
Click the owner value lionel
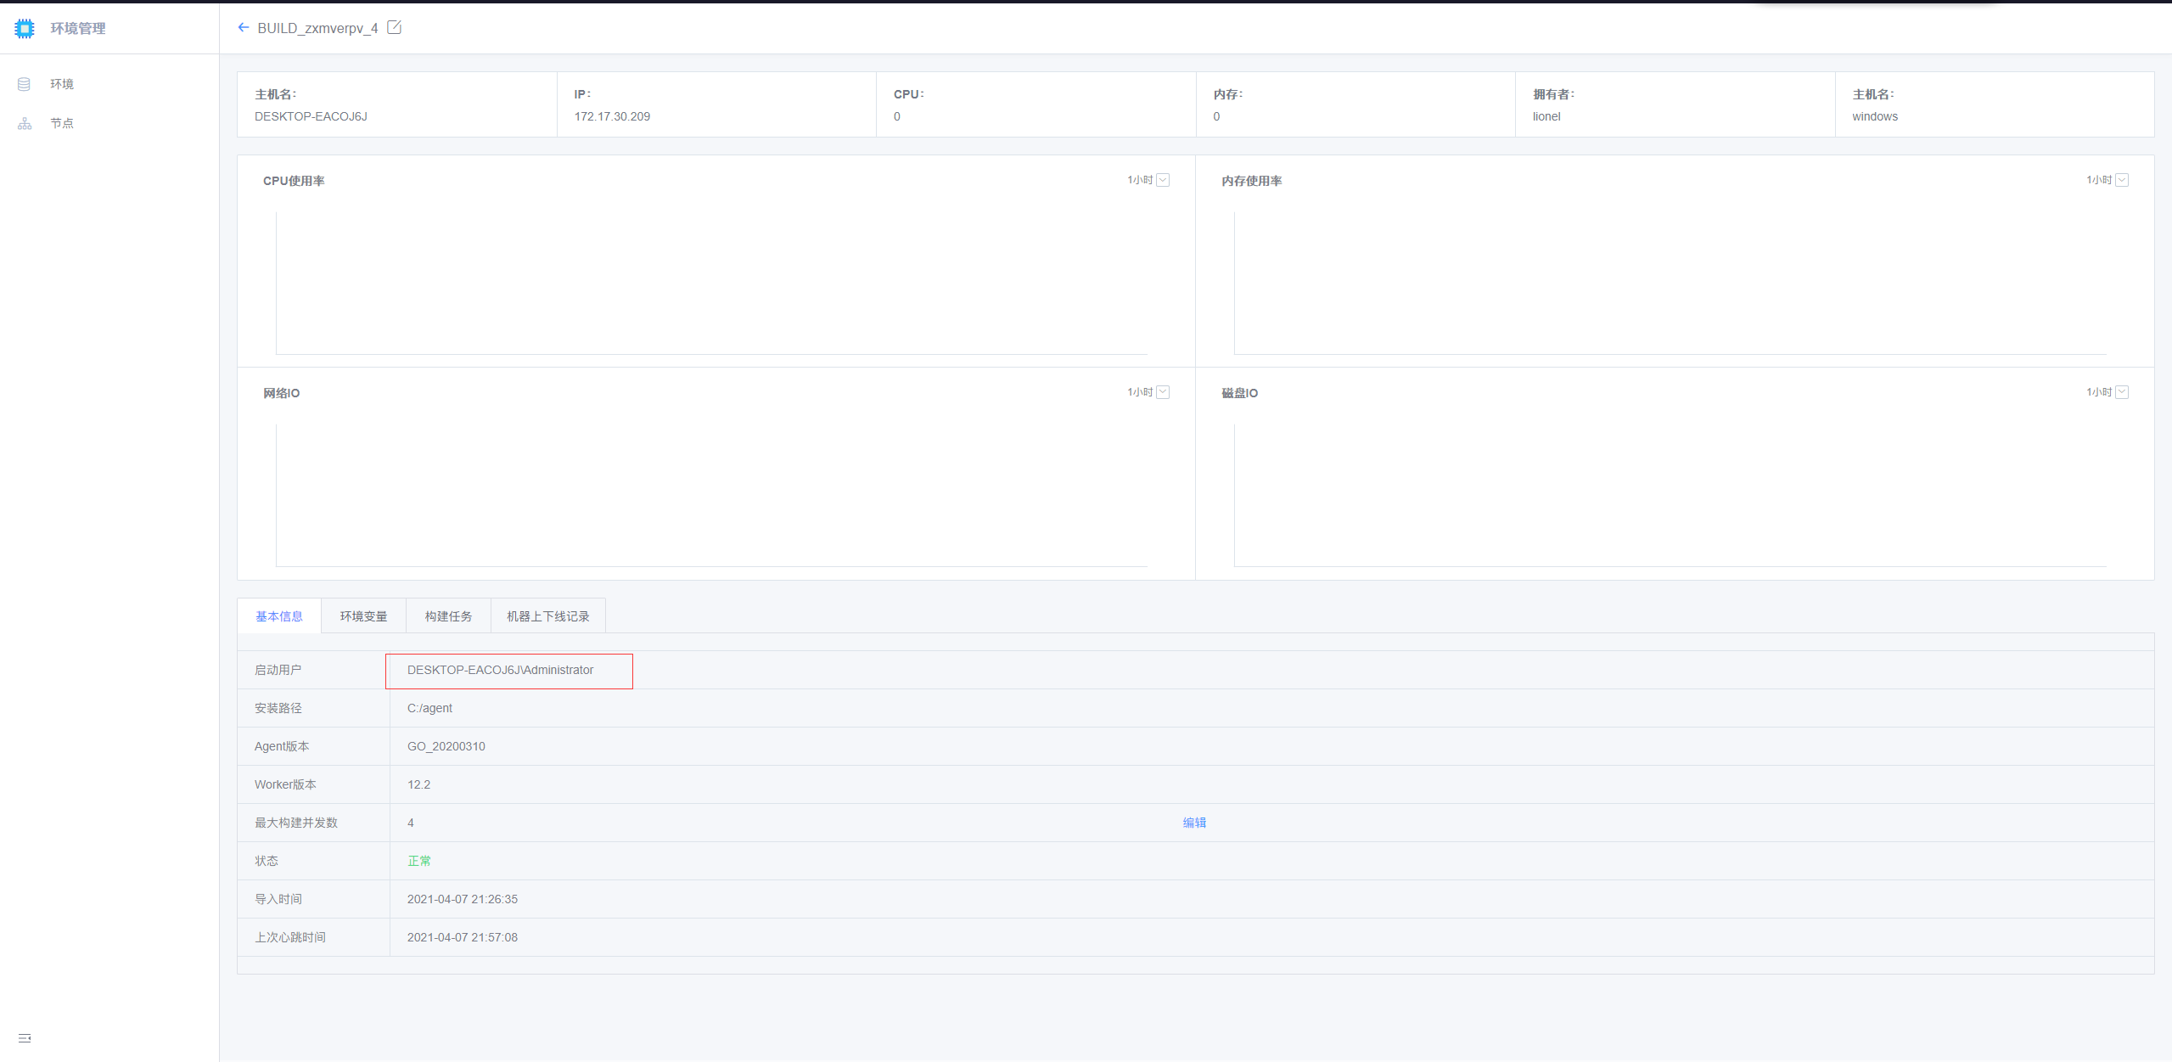click(x=1546, y=116)
